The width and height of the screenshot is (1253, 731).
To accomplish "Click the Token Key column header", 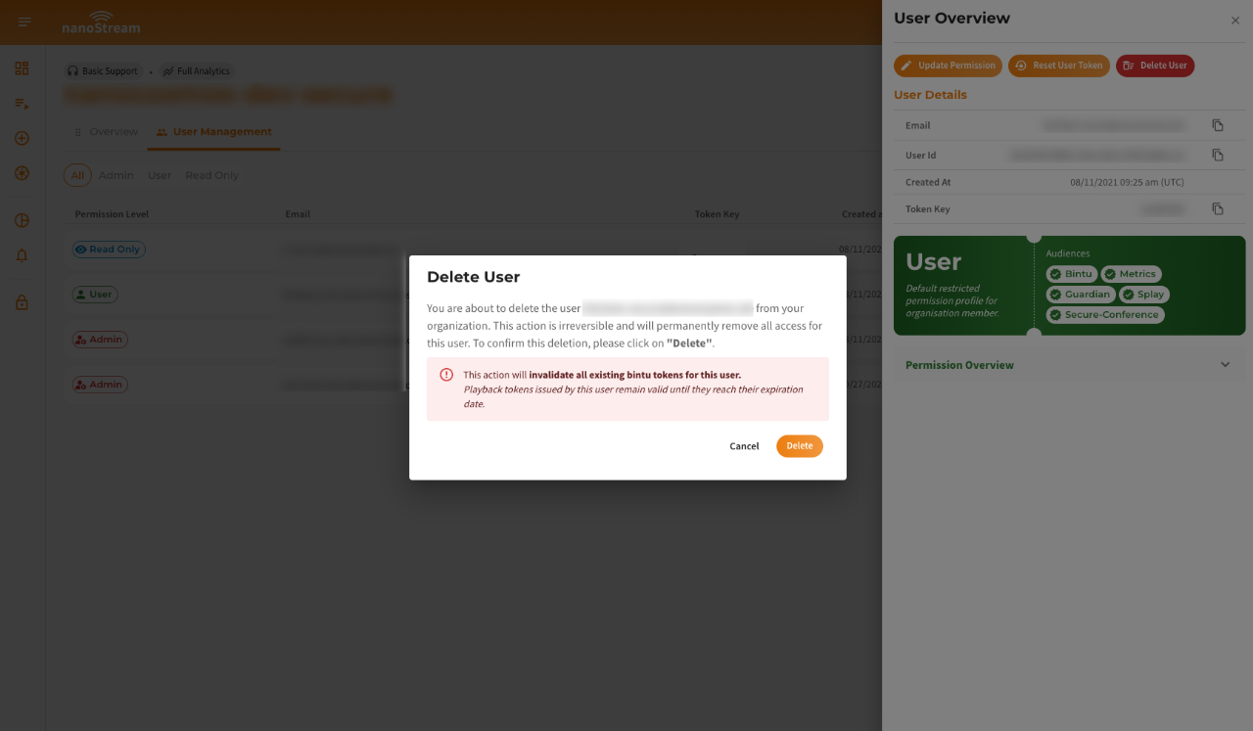I will [x=717, y=214].
